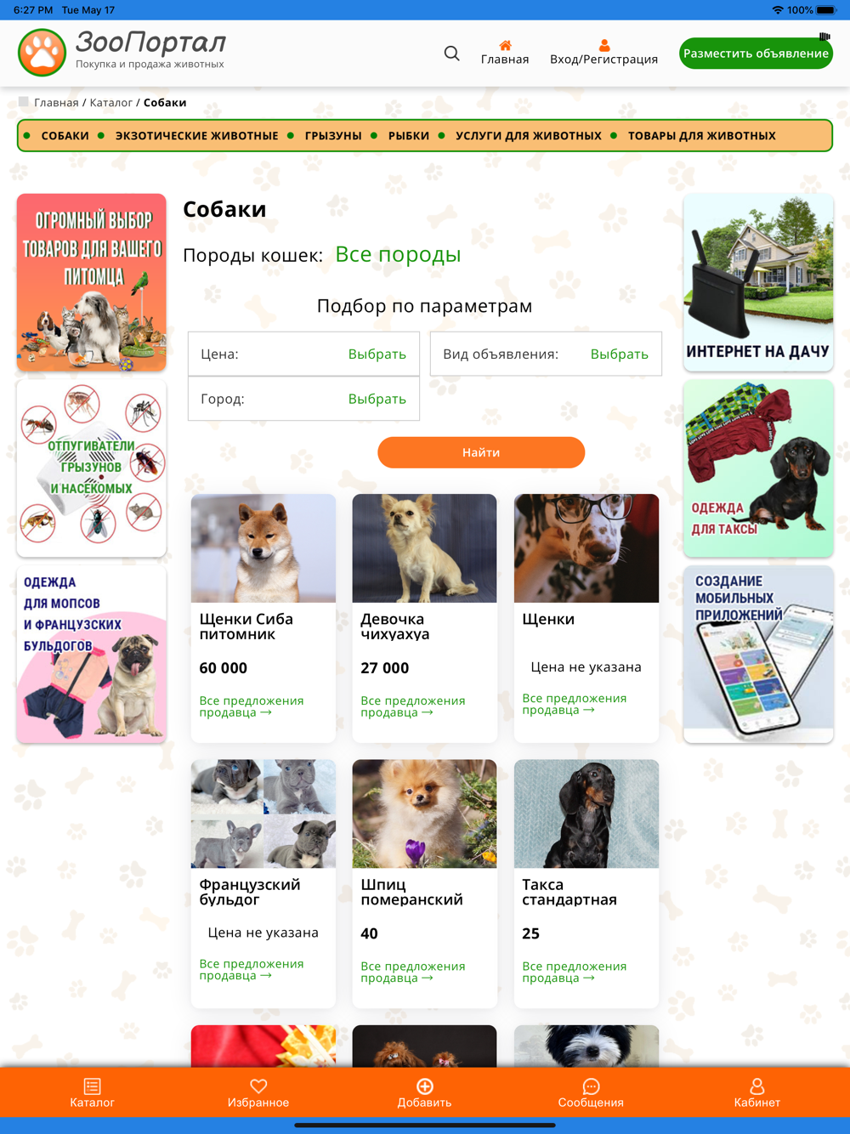Open Избранное heart icon in bottom bar
Image resolution: width=850 pixels, height=1134 pixels.
(x=258, y=1086)
